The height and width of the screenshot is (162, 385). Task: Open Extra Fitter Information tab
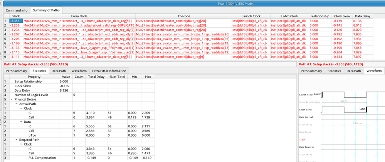tap(109, 71)
